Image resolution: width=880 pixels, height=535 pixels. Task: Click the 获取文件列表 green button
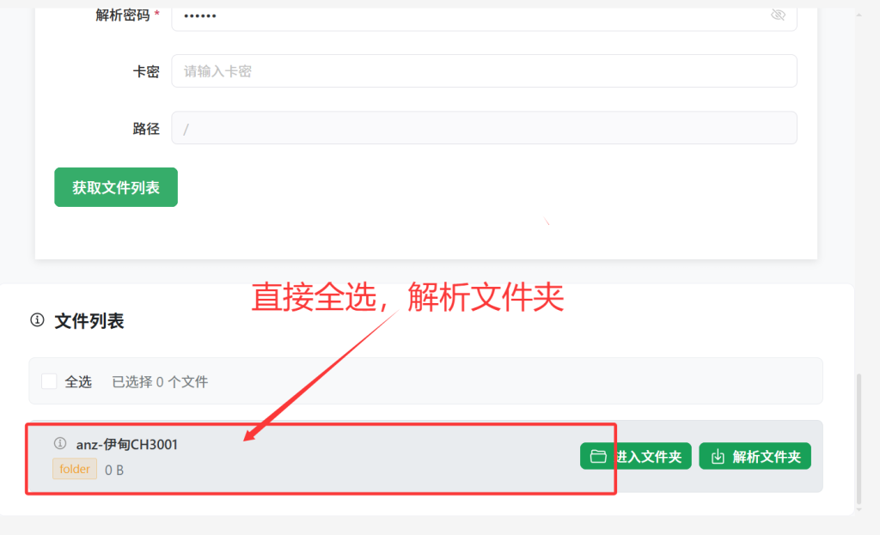[116, 187]
